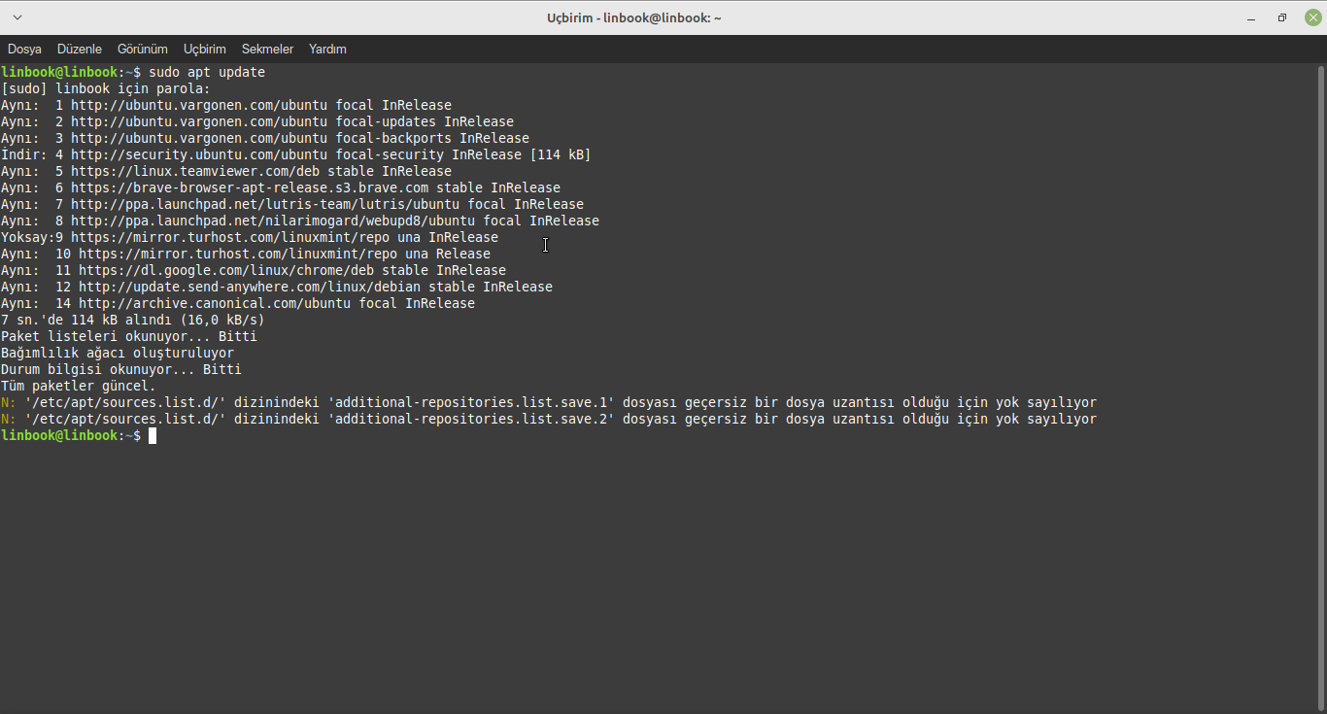Click the '[sudo] linbook için parola:' line
This screenshot has height=714, width=1327.
pyautogui.click(x=106, y=89)
